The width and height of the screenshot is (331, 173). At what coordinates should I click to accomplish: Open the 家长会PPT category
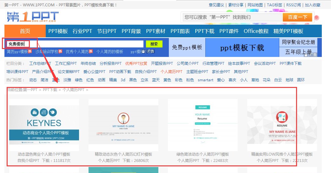pyautogui.click(x=221, y=71)
